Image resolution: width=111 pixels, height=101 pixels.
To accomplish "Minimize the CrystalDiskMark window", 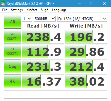I will [x=79, y=4].
